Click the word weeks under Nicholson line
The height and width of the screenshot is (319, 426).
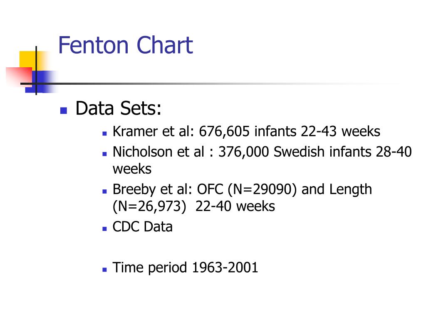pos(132,169)
